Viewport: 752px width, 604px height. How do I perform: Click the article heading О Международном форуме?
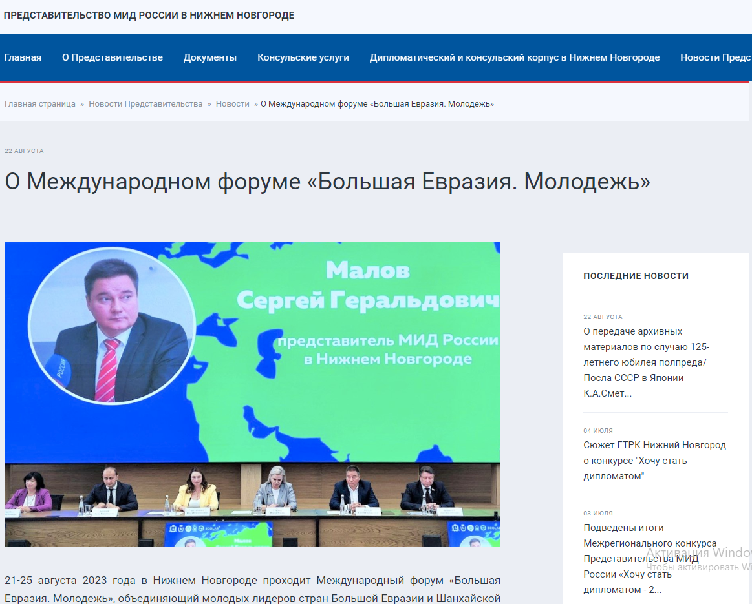[328, 182]
